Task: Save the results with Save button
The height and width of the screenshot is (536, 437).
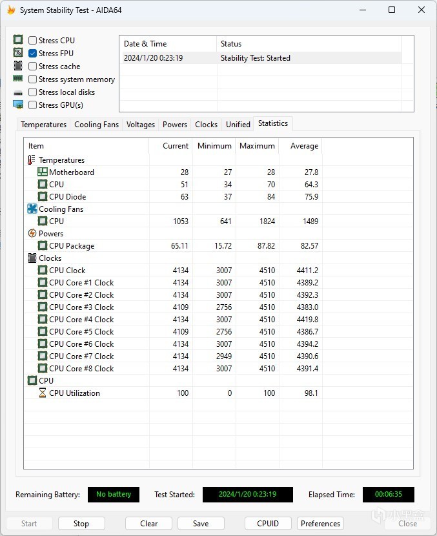Action: coord(201,523)
